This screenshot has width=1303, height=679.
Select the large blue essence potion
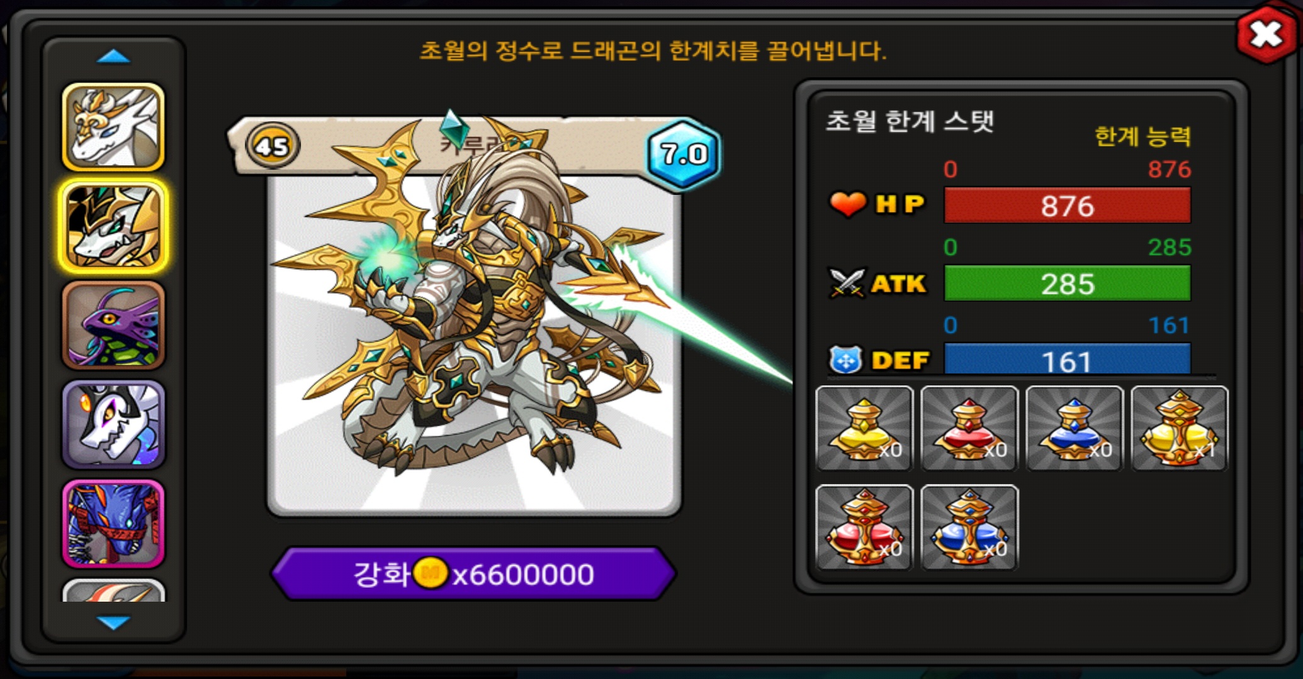[969, 527]
